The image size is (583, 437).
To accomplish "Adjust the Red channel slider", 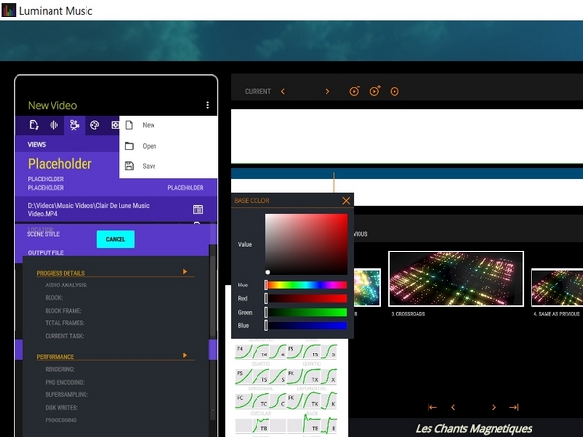I will (306, 298).
